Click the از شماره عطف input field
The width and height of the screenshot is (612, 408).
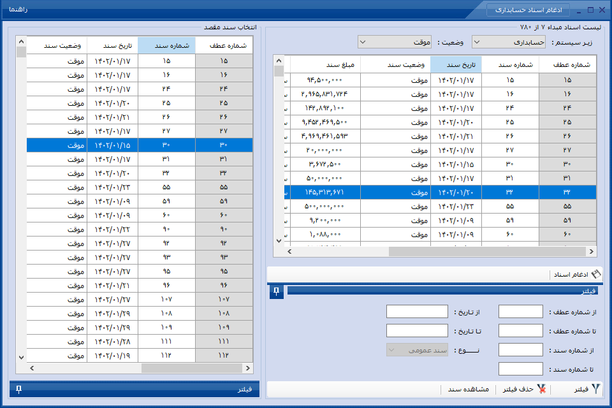click(521, 312)
